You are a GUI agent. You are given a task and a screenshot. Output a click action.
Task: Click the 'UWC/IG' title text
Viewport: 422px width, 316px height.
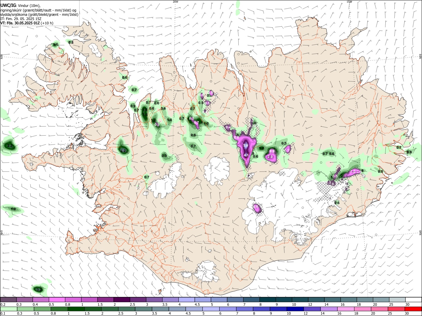click(x=8, y=5)
